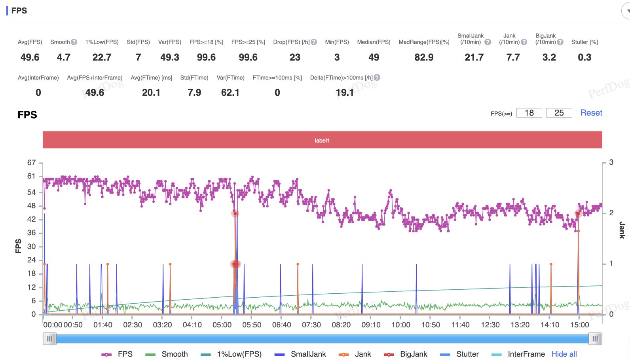Click the left handle of the time range slider
The width and height of the screenshot is (630, 361).
(49, 339)
